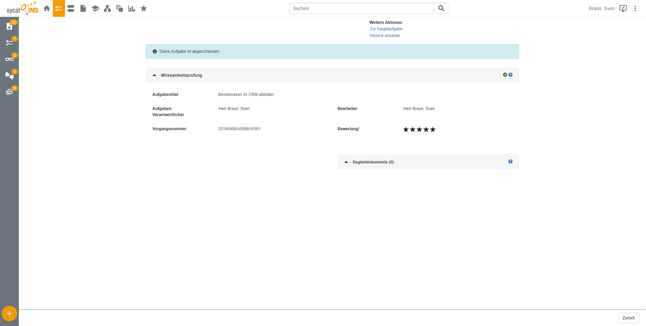Viewport: 646px width, 326px height.
Task: Open the three-dot menu next to user name
Action: click(x=635, y=8)
